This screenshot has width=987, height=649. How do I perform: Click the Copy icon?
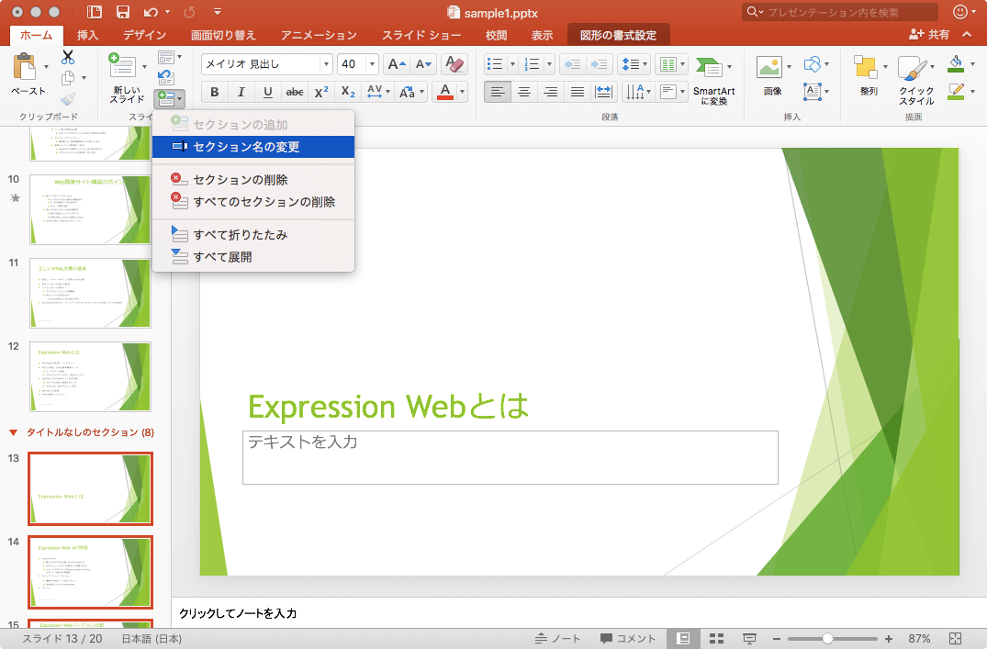[x=68, y=78]
